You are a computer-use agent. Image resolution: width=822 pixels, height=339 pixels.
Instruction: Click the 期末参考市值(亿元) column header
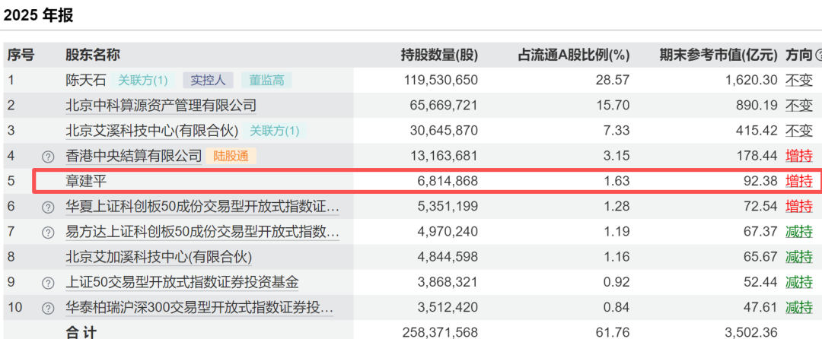click(x=718, y=55)
